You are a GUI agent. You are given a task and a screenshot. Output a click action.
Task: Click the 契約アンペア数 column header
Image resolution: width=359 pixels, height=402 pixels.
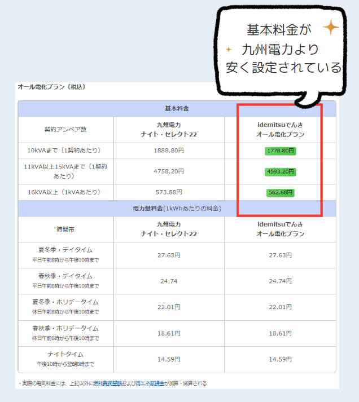[65, 130]
